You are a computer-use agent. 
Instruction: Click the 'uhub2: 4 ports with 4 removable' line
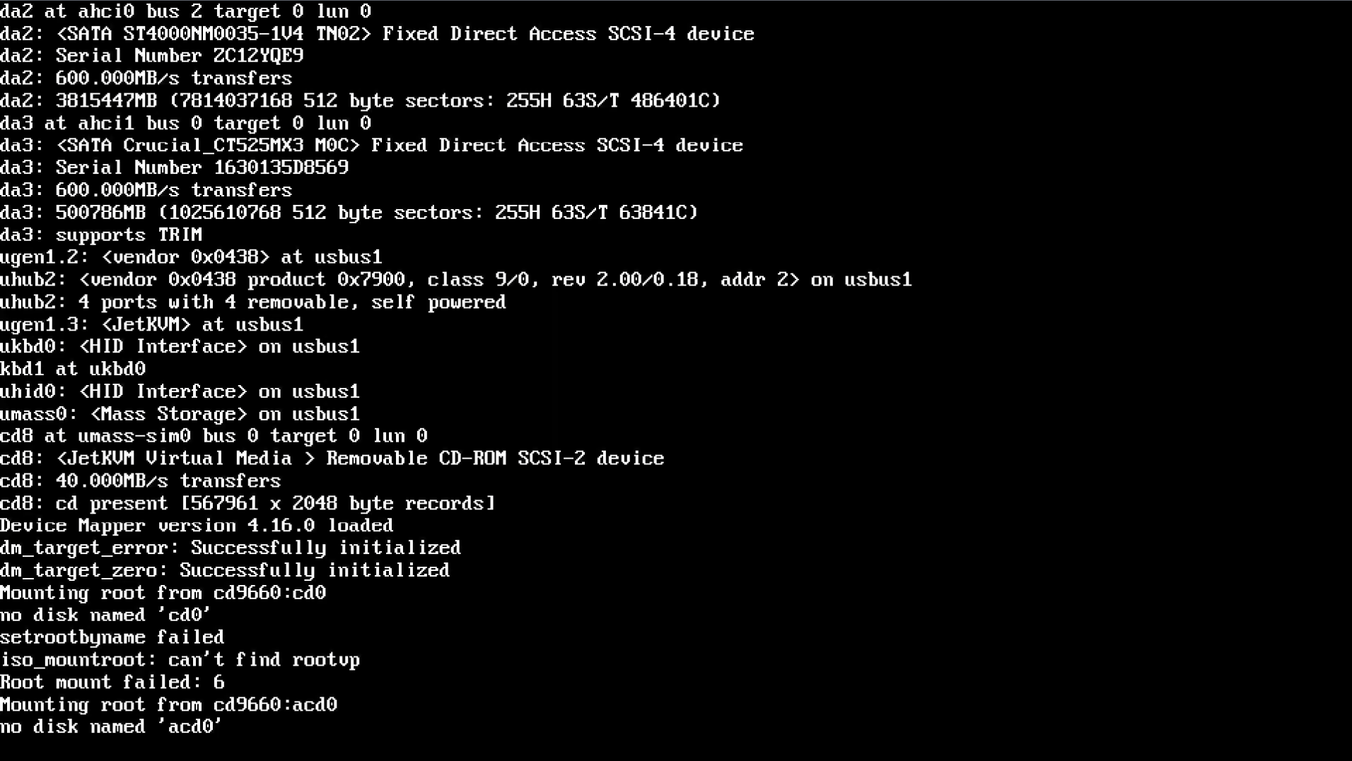[253, 302]
